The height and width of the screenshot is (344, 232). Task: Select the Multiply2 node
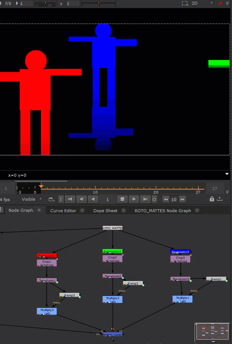[112, 300]
